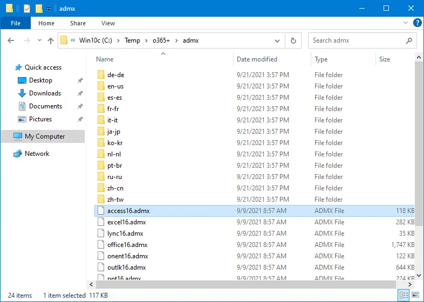The width and height of the screenshot is (424, 302).
Task: Click the Properties icon in title bar
Action: pyautogui.click(x=26, y=9)
